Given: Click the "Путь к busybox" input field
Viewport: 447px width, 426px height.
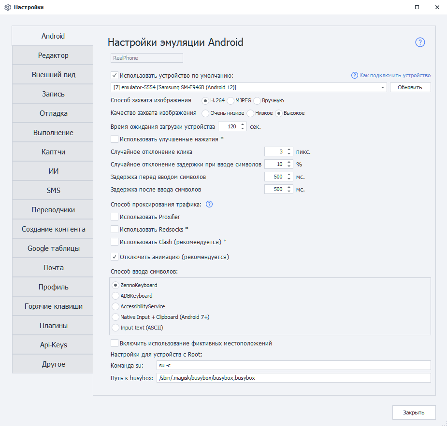Looking at the screenshot, I should tap(294, 378).
